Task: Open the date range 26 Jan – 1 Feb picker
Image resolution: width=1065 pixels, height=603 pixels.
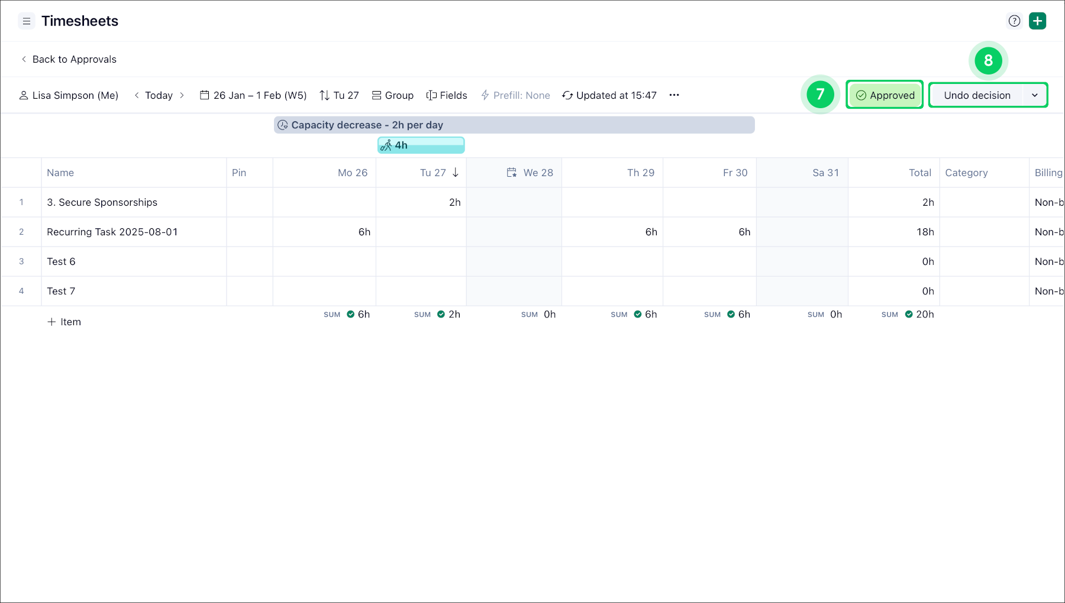Action: tap(253, 95)
